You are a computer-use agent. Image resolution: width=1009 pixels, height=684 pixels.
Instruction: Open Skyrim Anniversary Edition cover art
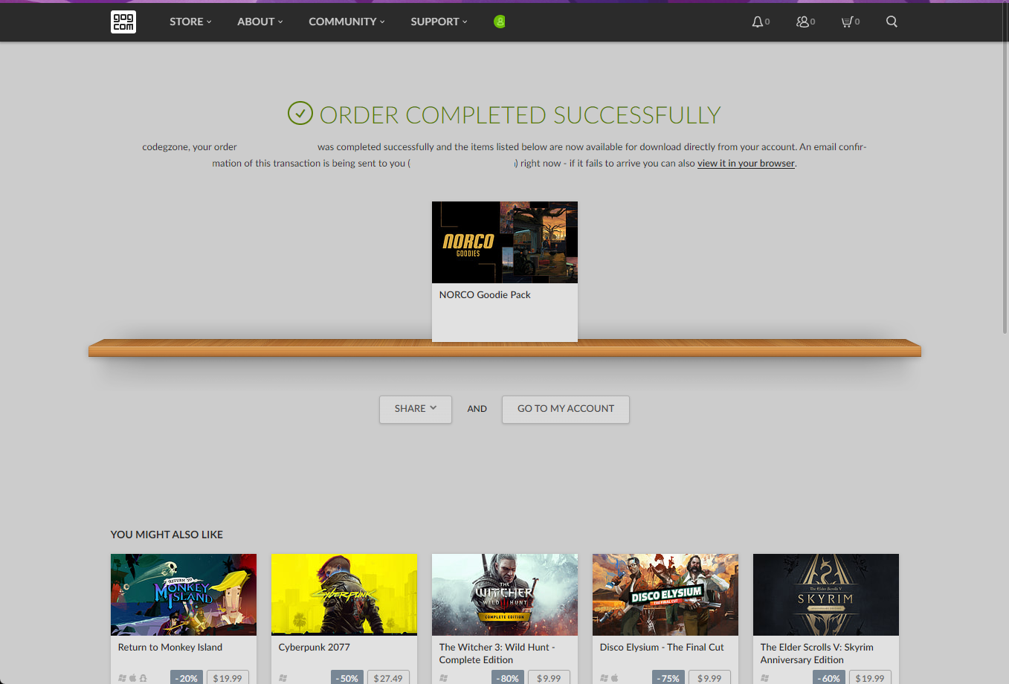click(x=826, y=595)
